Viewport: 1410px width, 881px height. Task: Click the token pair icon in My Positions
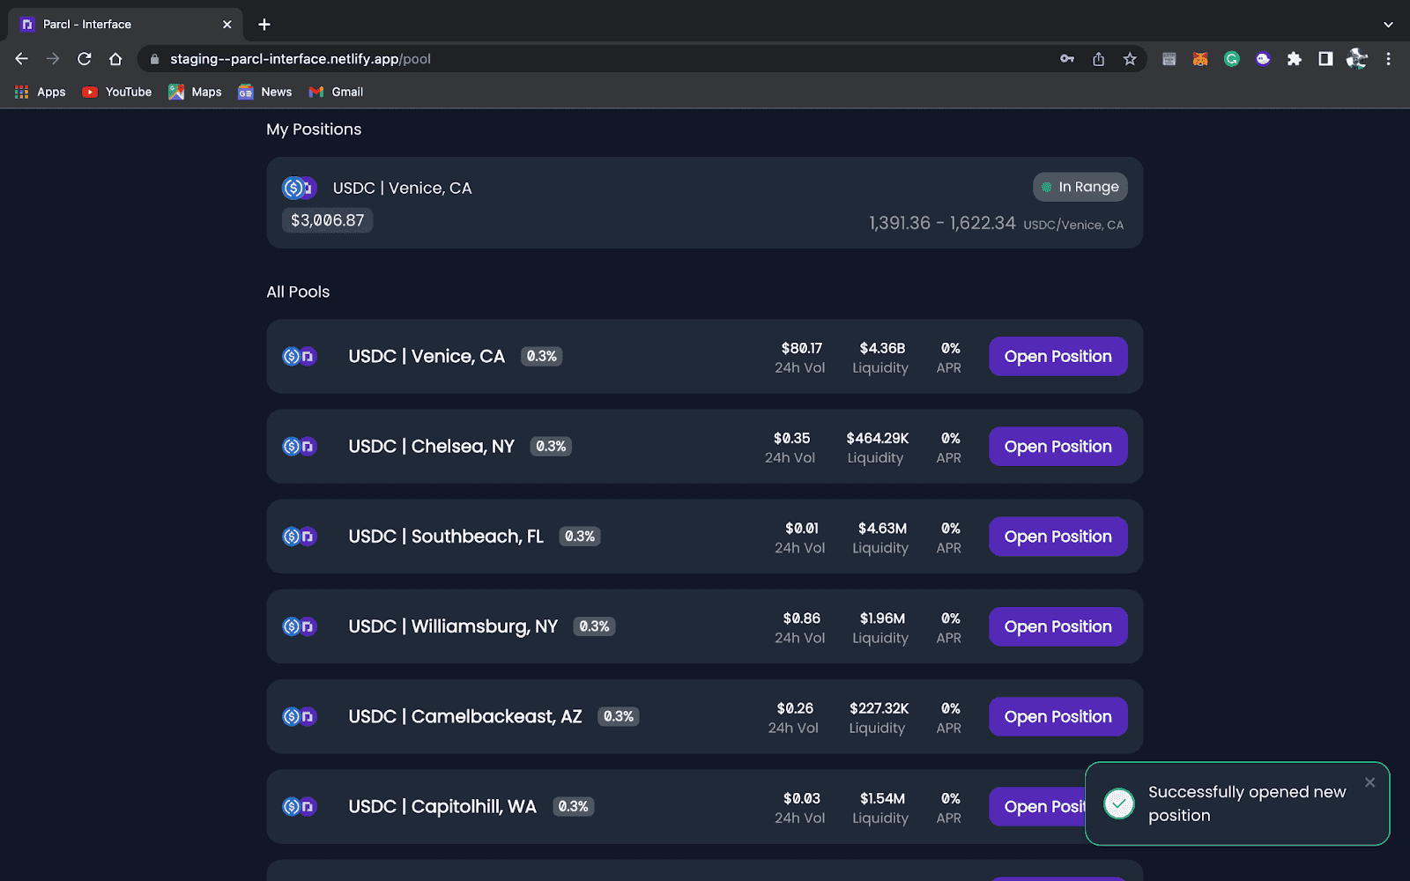point(299,188)
